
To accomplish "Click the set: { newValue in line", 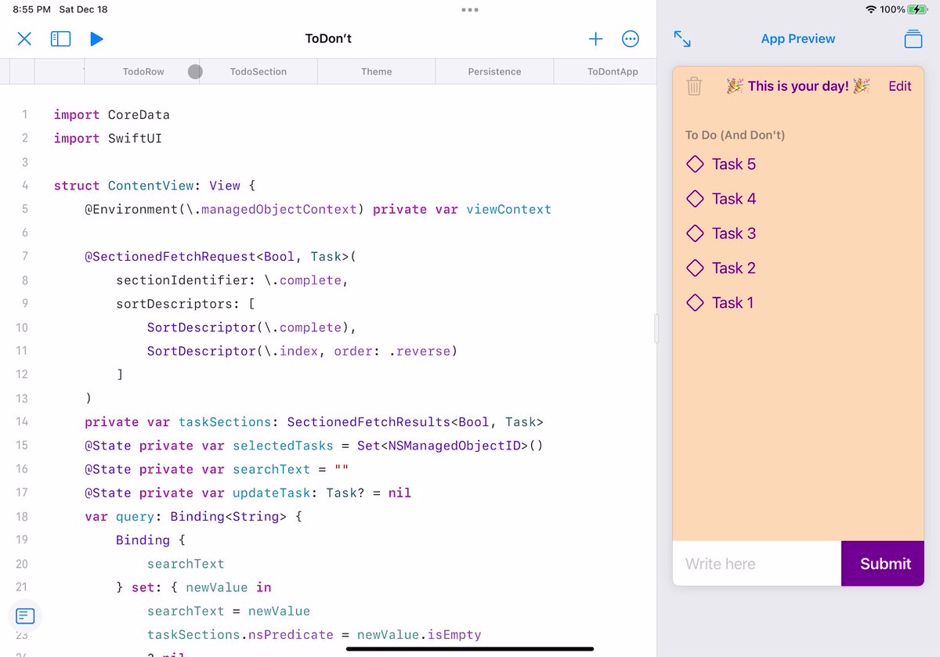I will pyautogui.click(x=193, y=587).
